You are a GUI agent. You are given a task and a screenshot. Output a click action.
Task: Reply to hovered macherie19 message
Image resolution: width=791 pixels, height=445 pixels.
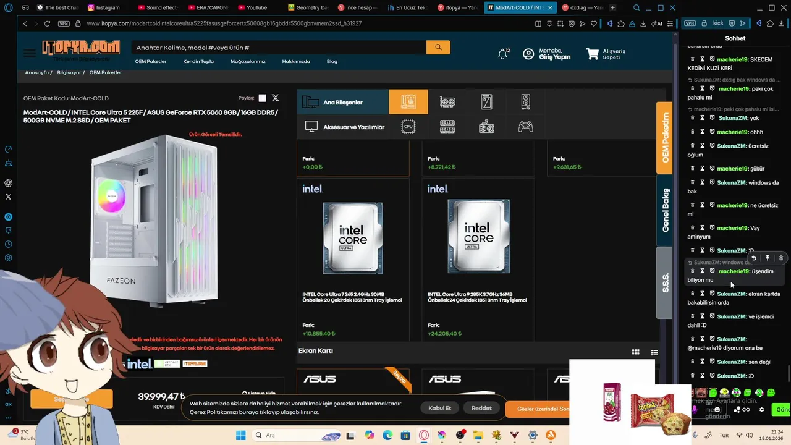(x=754, y=258)
